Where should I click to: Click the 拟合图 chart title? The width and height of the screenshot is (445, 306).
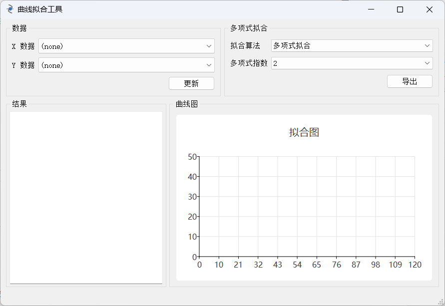point(304,132)
